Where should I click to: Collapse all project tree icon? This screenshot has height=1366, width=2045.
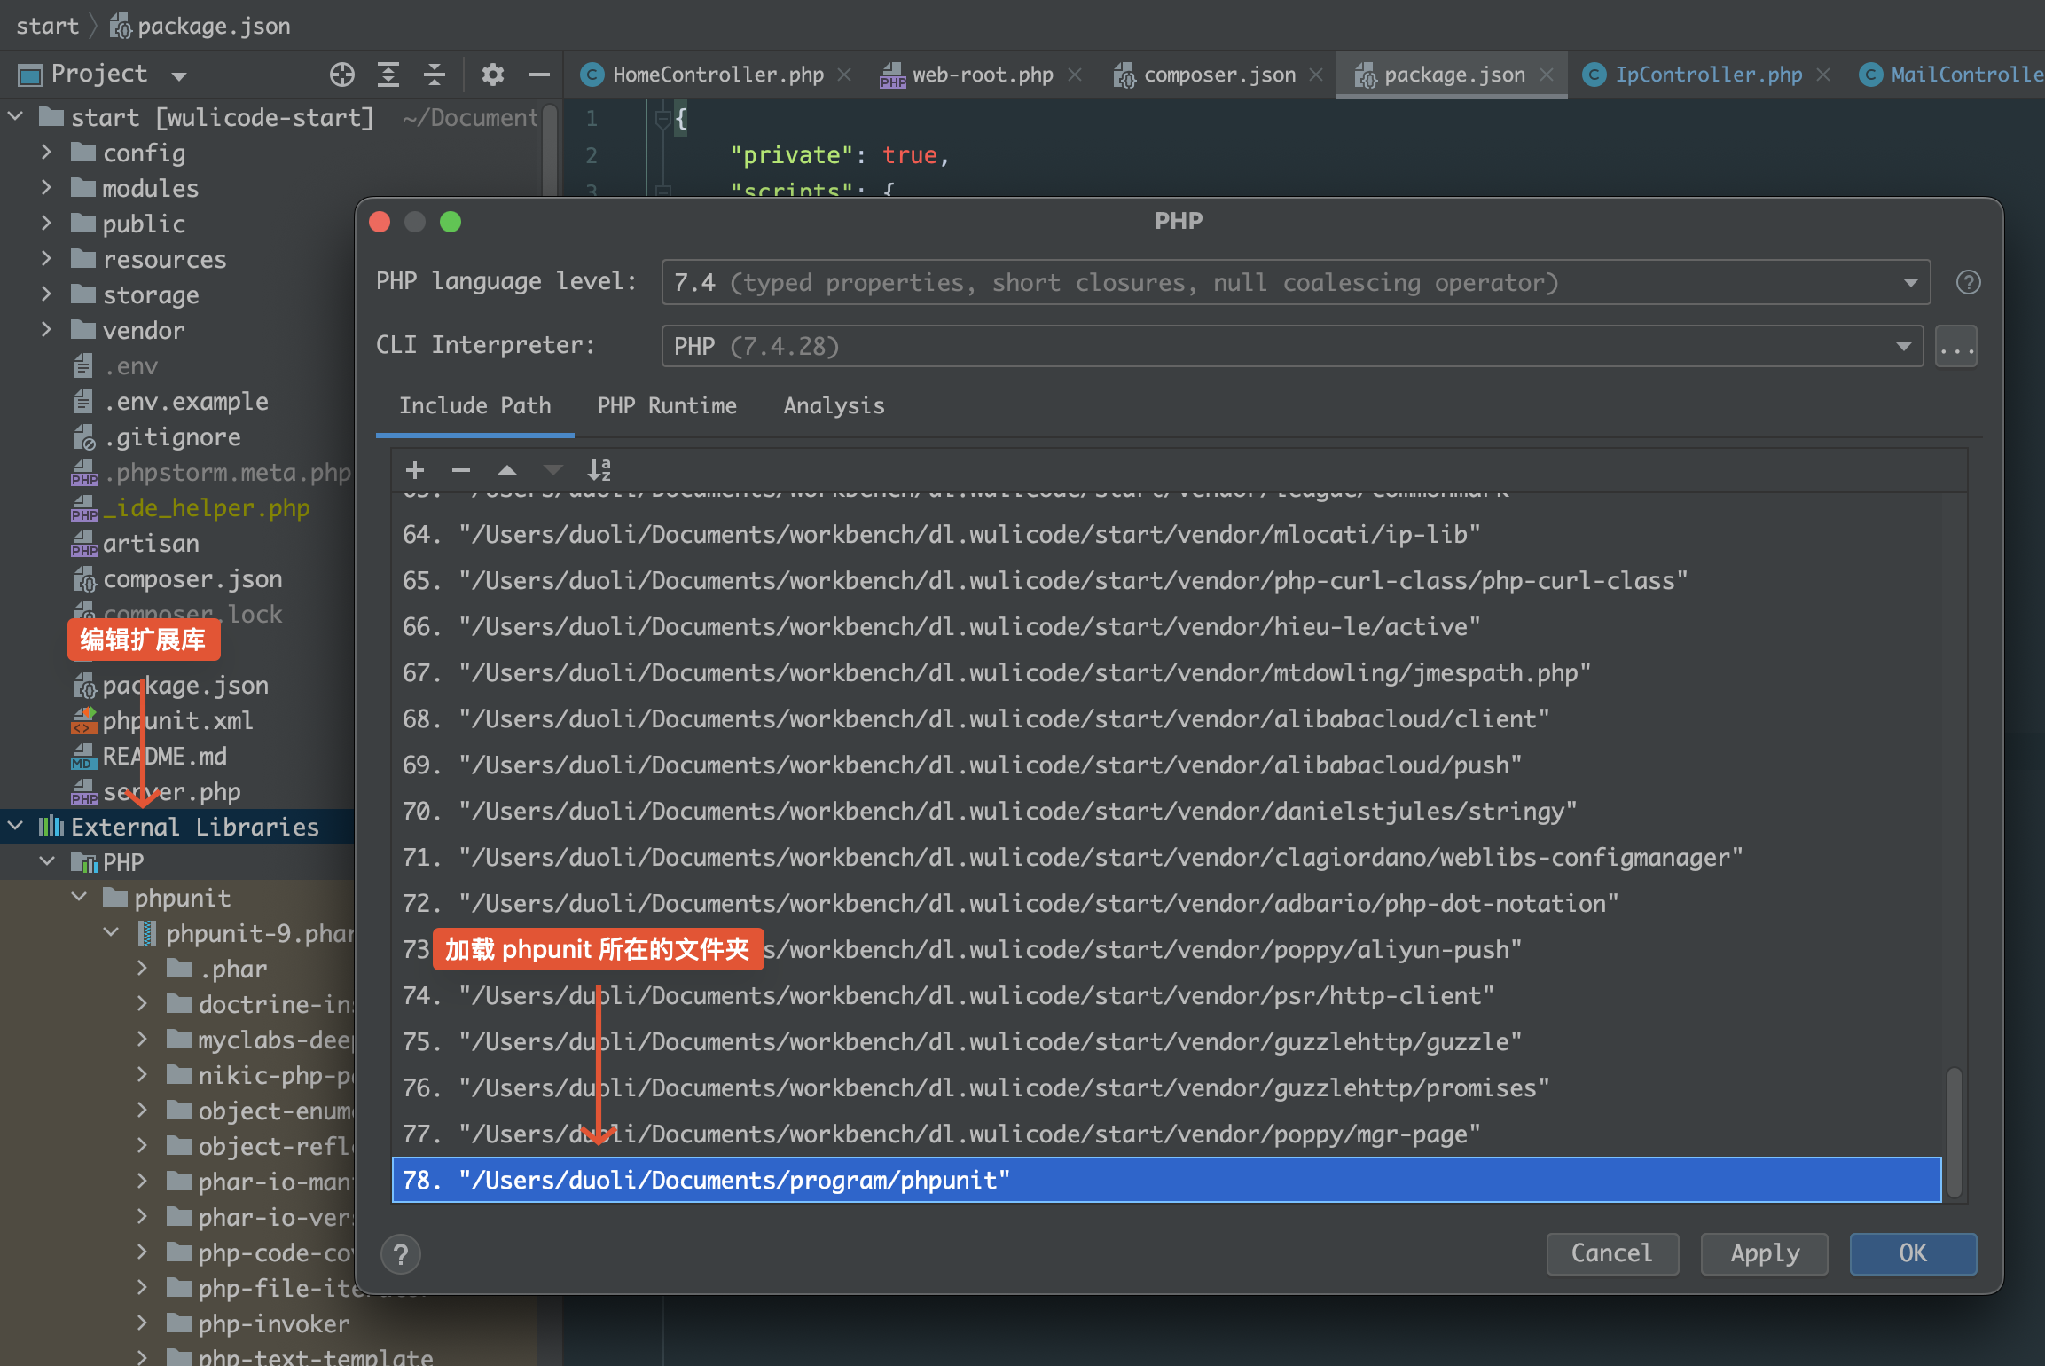[434, 75]
